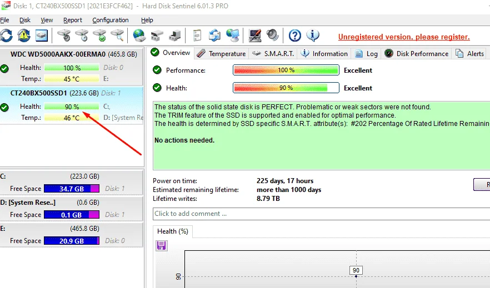Open the File menu

point(4,20)
